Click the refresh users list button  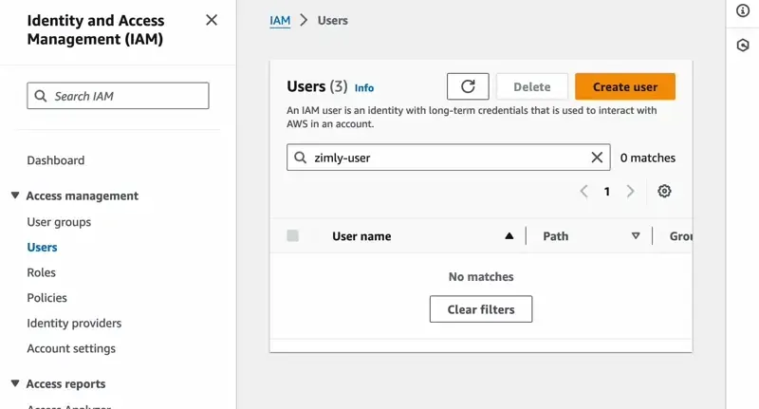point(468,86)
